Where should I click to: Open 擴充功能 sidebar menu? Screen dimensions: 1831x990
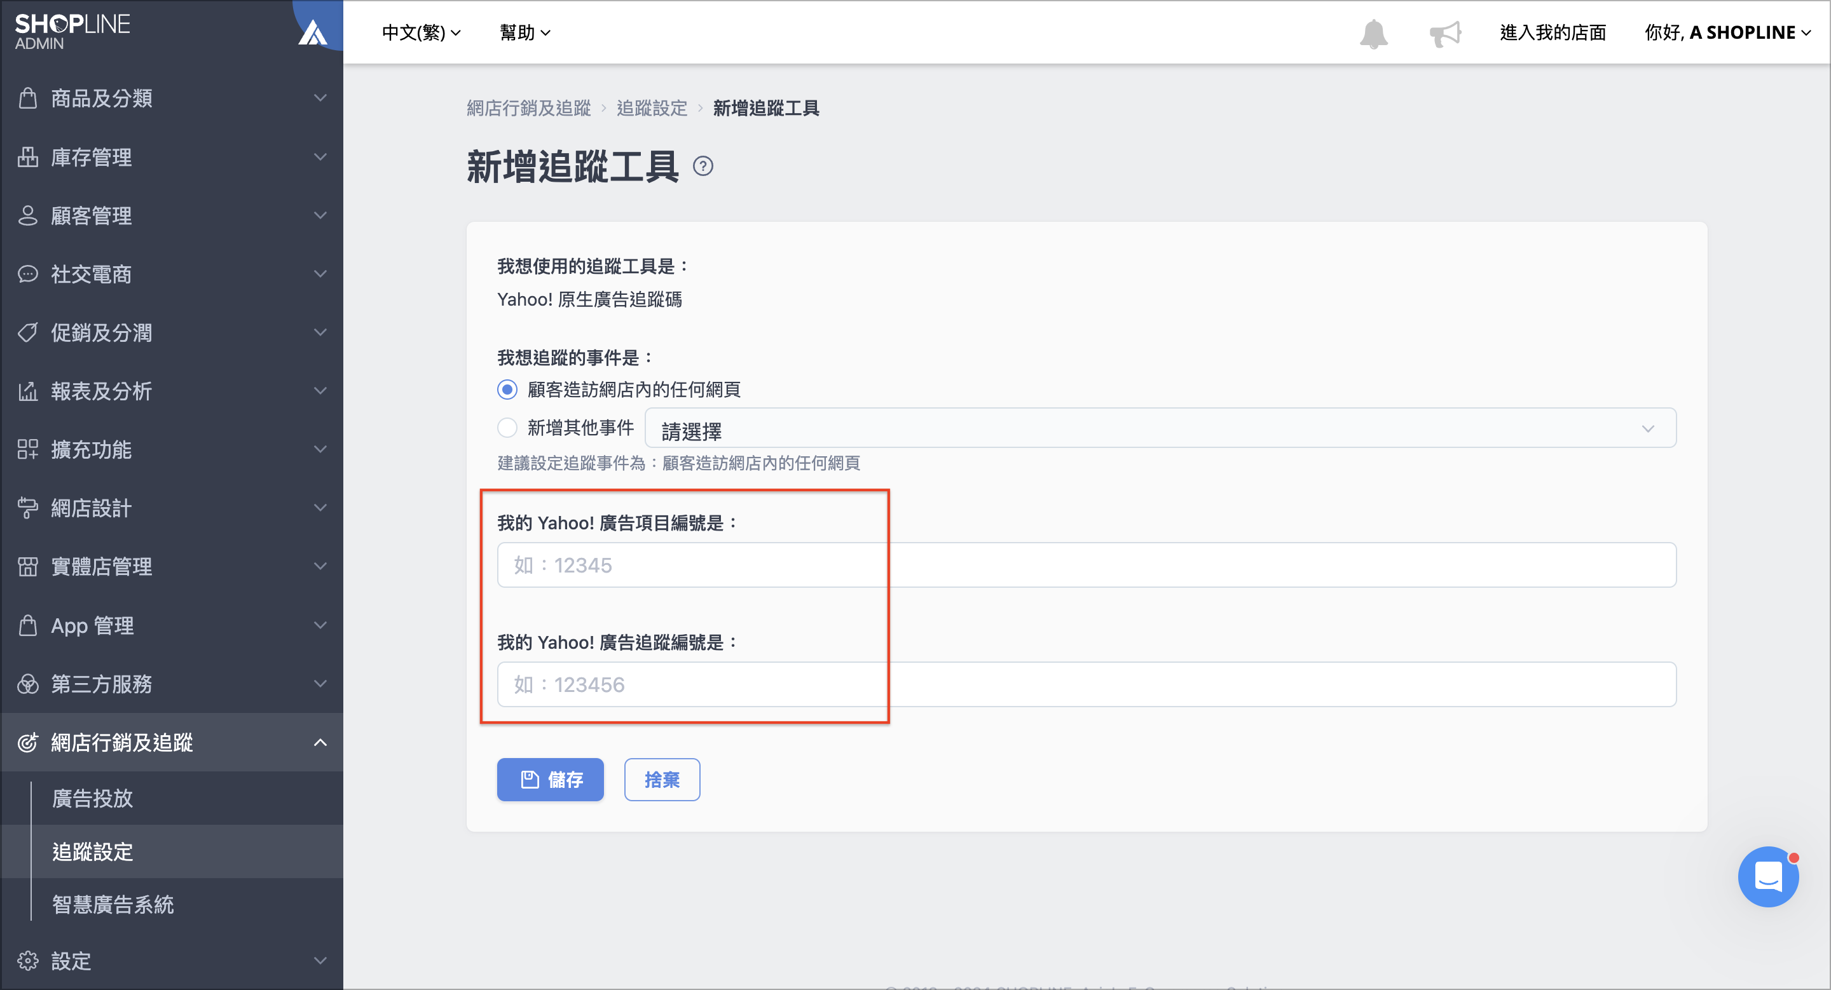click(x=172, y=449)
